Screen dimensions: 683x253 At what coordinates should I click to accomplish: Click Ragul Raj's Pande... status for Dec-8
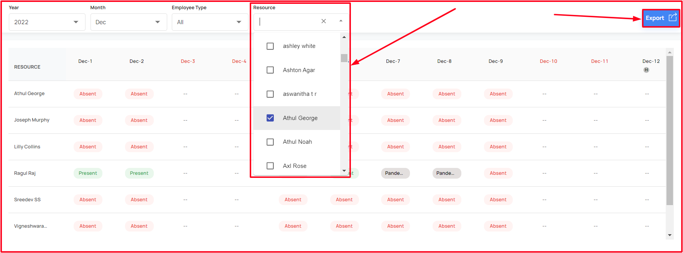(447, 173)
